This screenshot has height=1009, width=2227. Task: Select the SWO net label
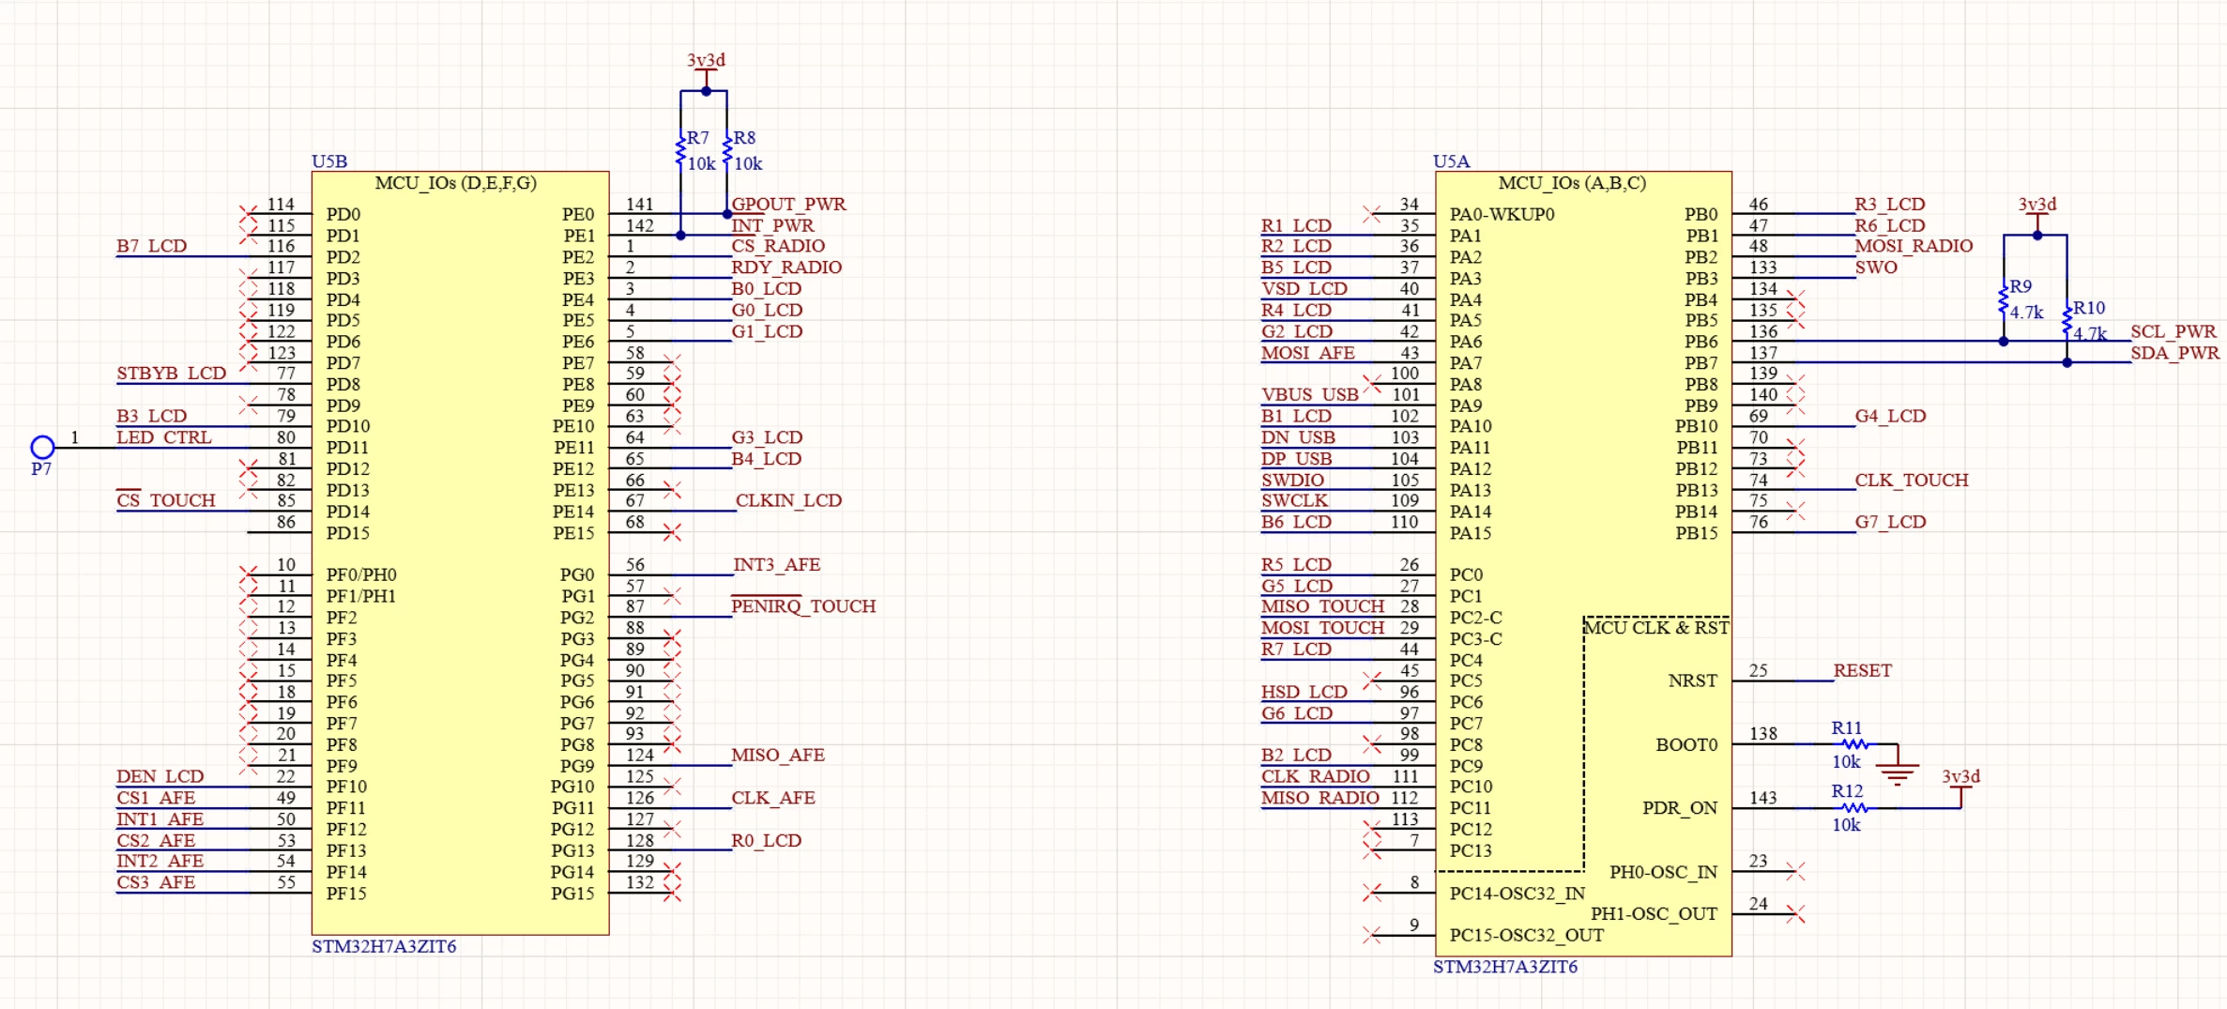(x=1876, y=268)
